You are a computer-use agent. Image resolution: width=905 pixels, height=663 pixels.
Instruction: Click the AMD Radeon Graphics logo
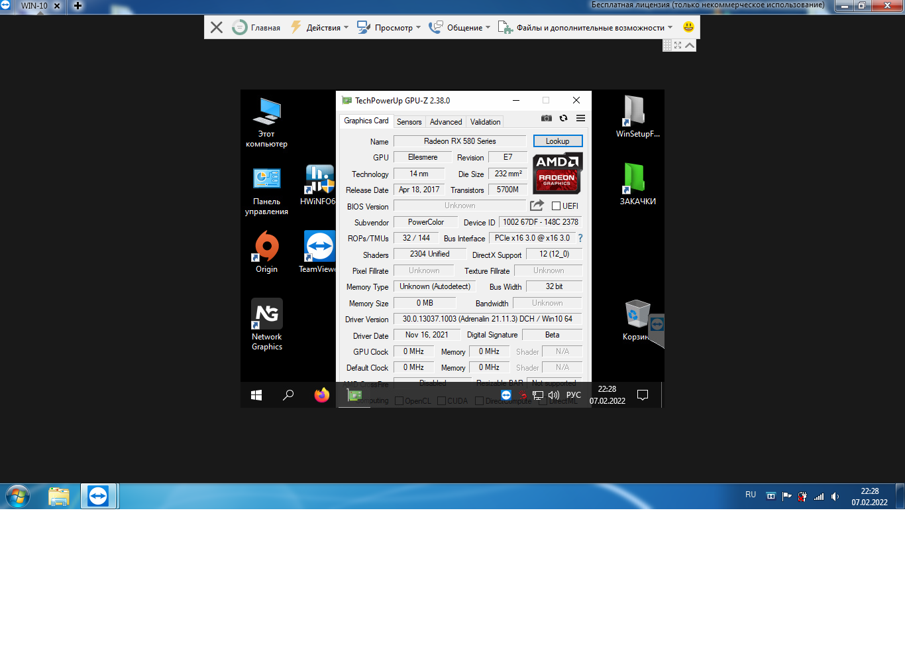(x=558, y=173)
